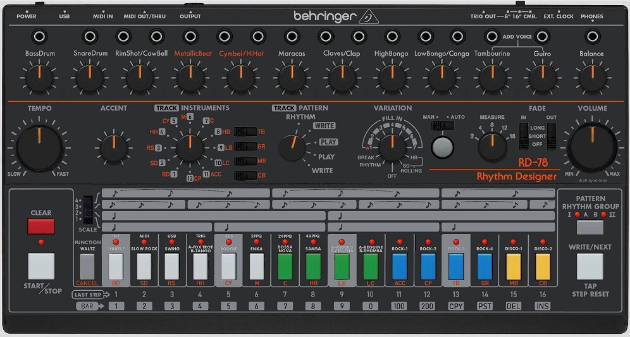Click the Cymbal/HiHat level knob
This screenshot has width=630, height=337.
click(240, 78)
